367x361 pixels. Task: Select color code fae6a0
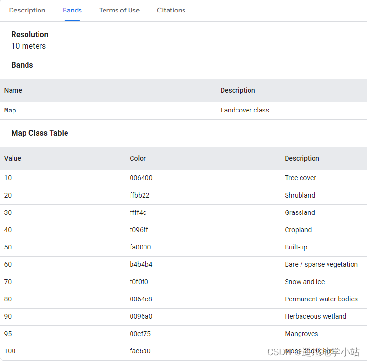click(140, 351)
